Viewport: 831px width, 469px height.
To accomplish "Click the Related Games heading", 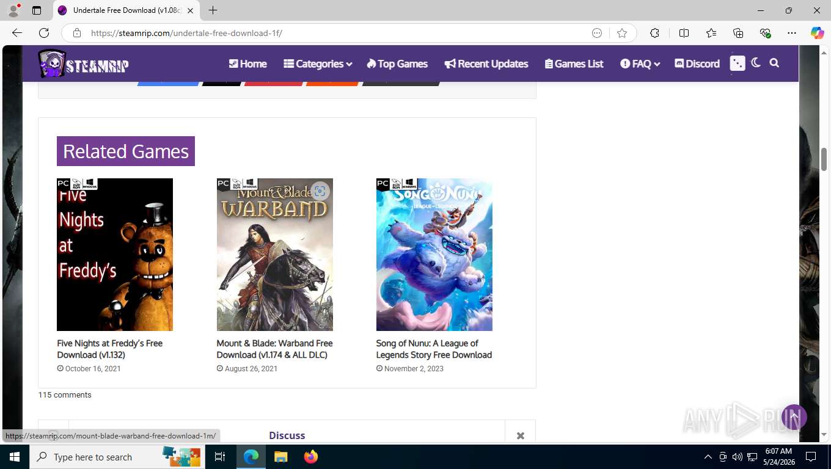I will point(126,151).
